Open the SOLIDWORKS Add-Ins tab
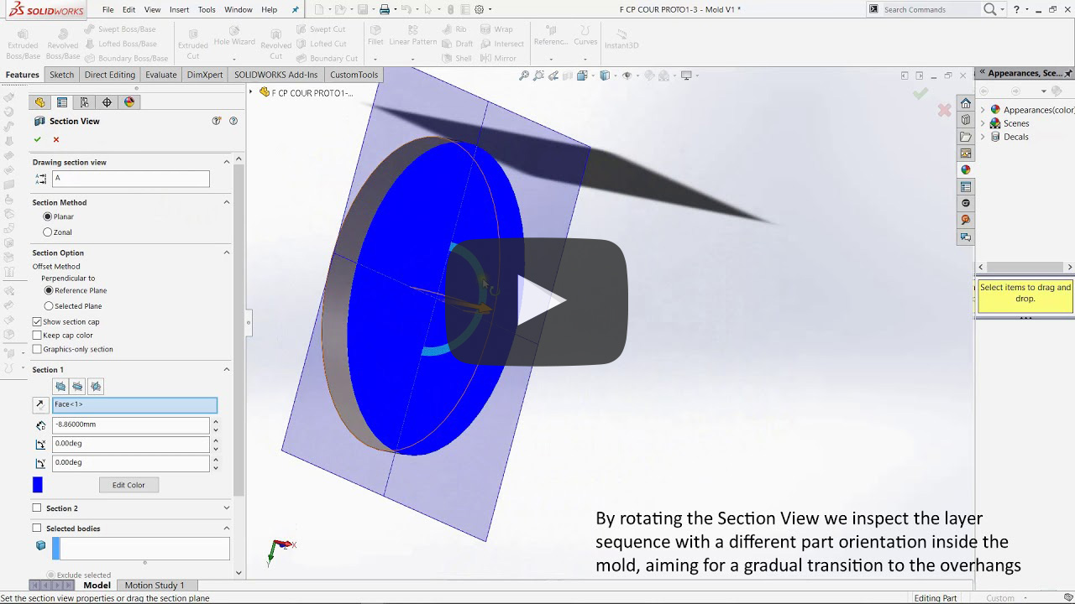 tap(276, 75)
